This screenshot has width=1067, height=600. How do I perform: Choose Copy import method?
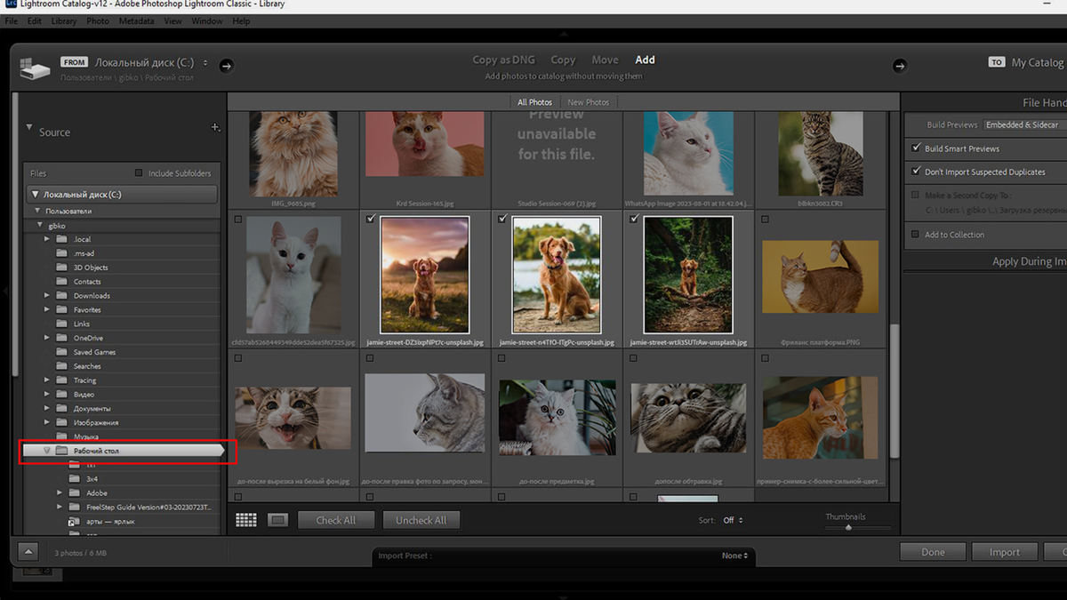tap(563, 60)
